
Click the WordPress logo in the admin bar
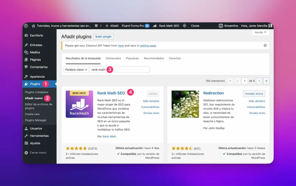(x=26, y=26)
